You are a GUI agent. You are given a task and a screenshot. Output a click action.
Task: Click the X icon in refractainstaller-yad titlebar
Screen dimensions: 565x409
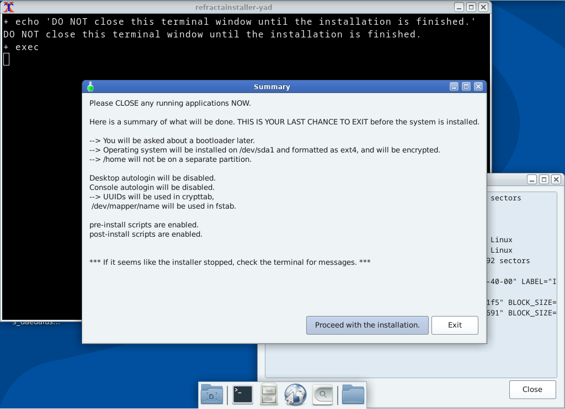coord(483,7)
